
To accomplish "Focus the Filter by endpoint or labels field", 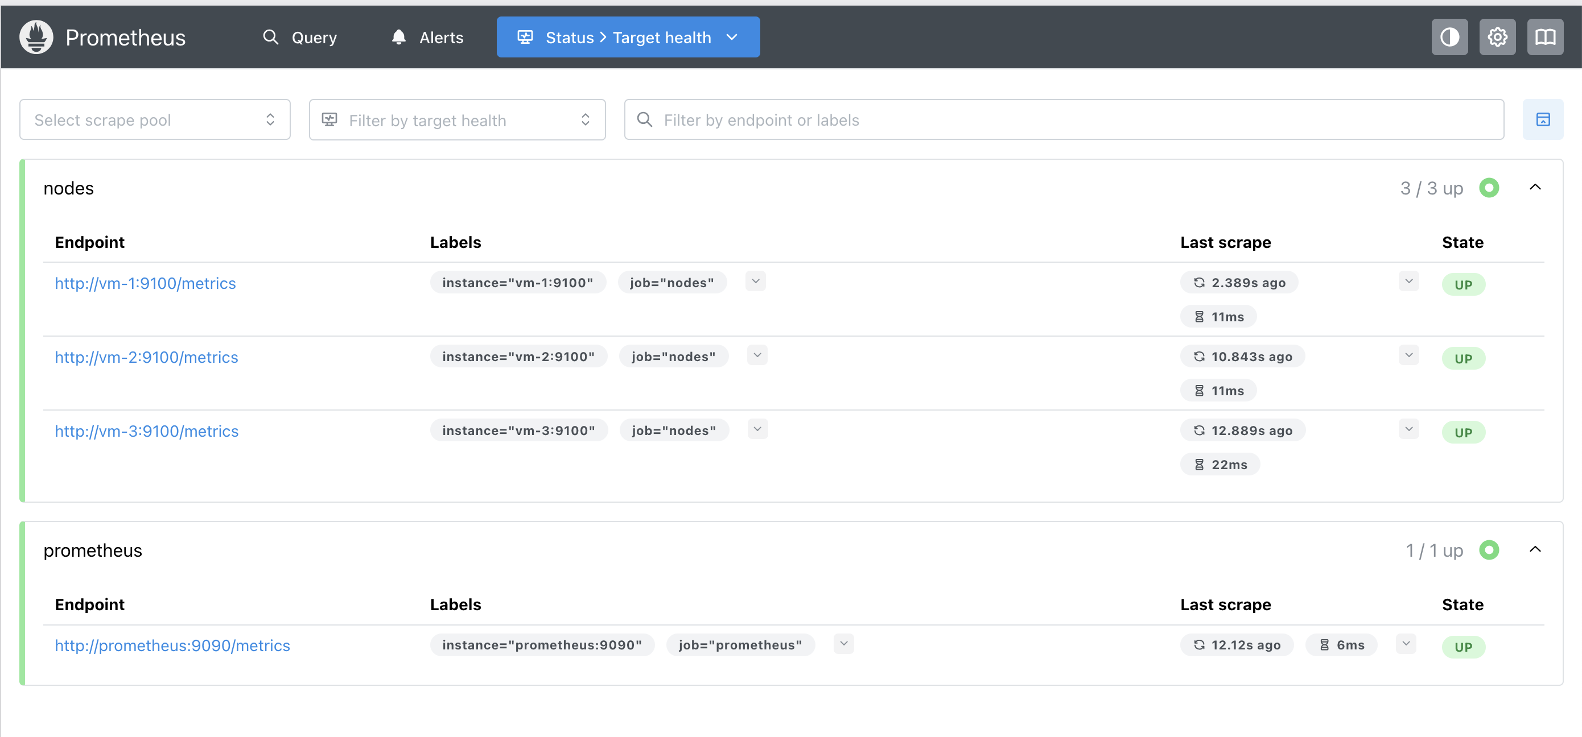I will 1064,119.
